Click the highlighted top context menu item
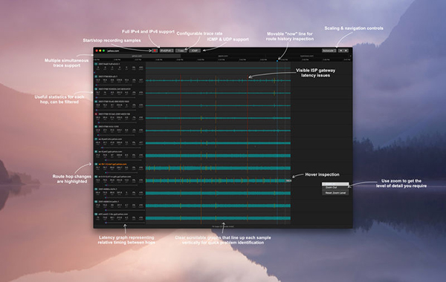The image size is (446, 282). point(335,184)
